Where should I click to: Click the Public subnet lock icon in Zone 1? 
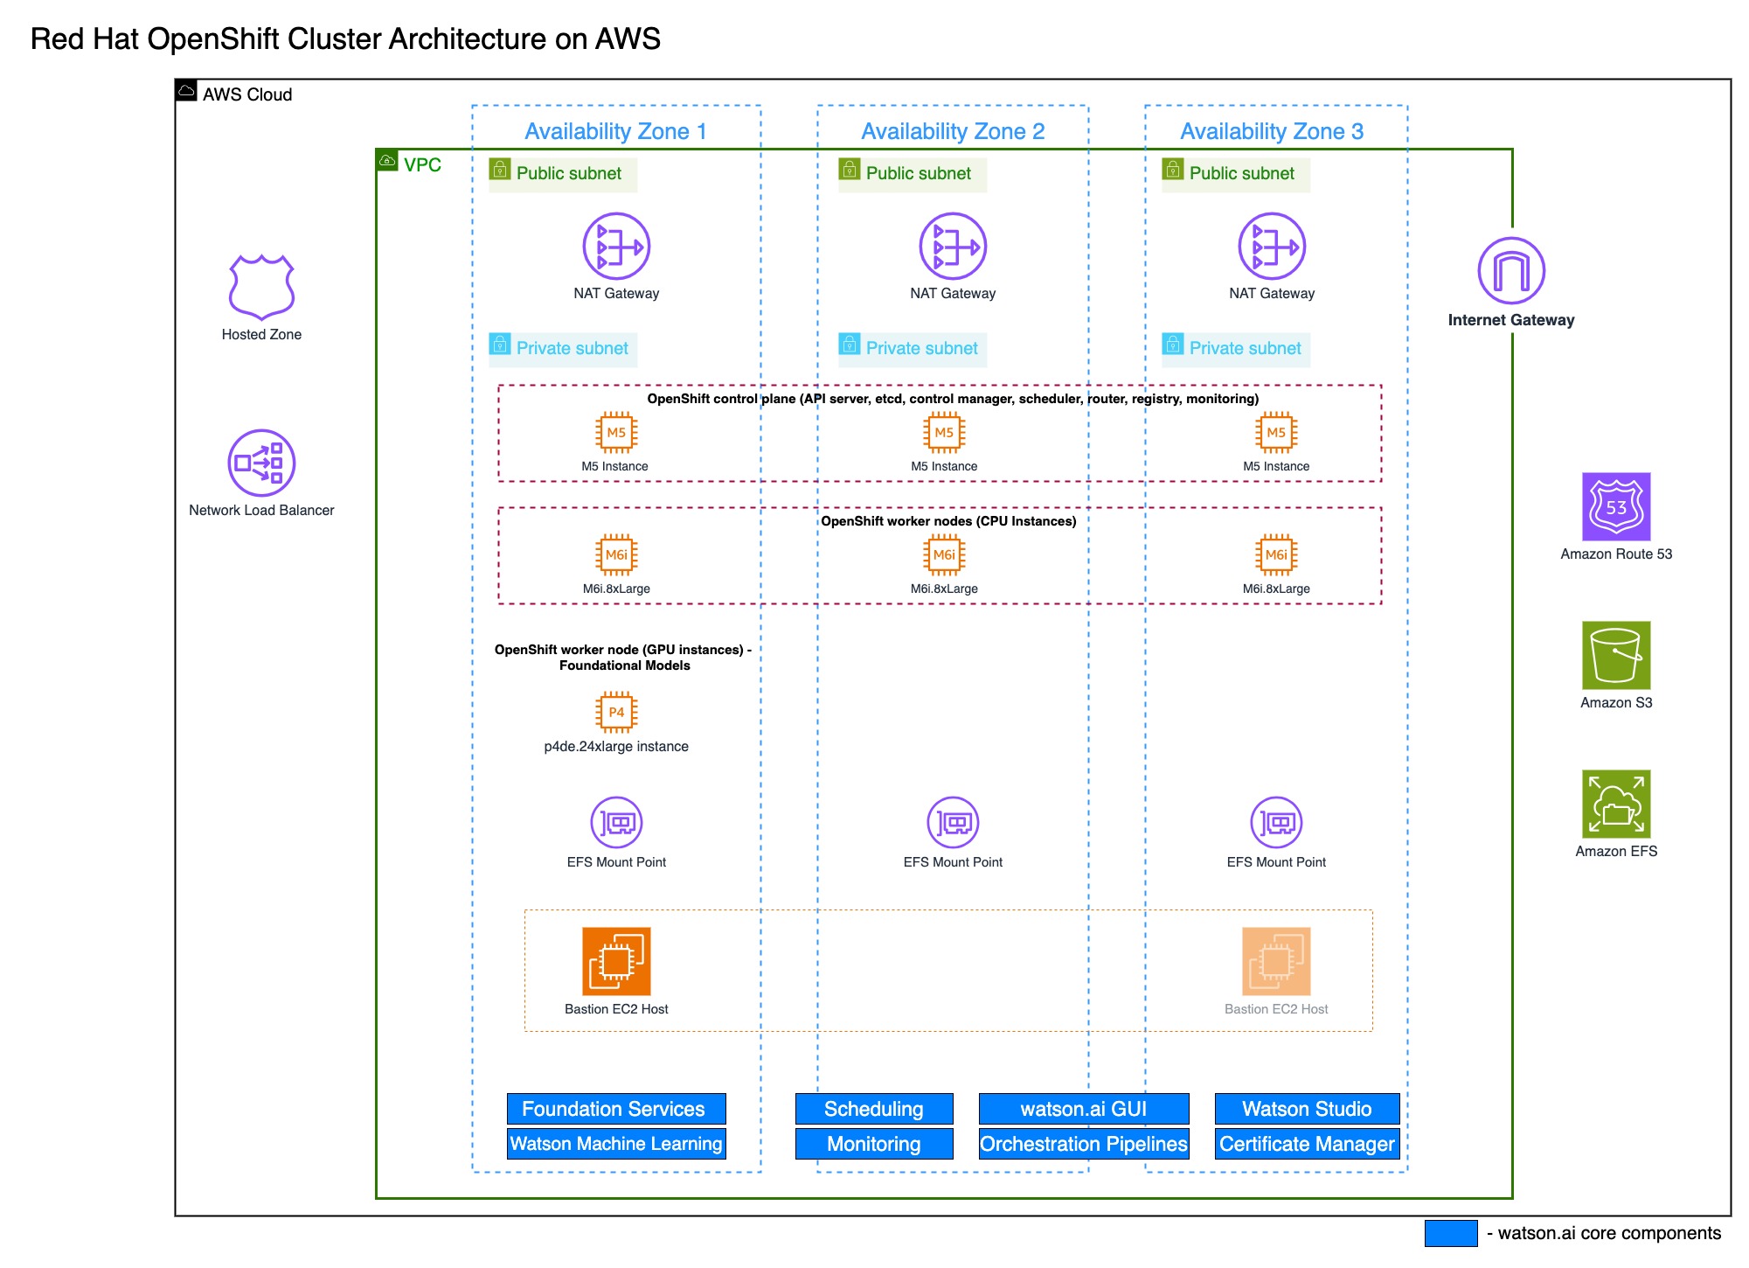tap(500, 168)
